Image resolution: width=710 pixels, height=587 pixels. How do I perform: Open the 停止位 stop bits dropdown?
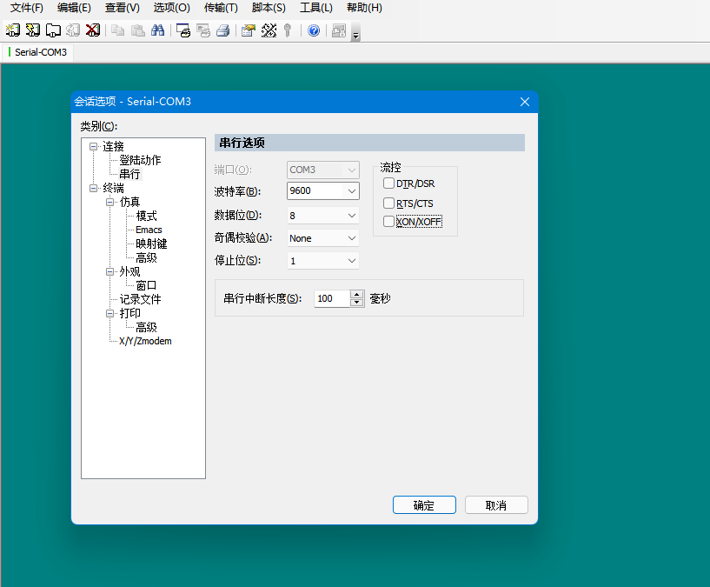pos(351,261)
